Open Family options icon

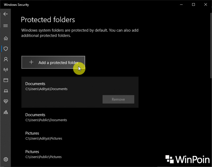pyautogui.click(x=6, y=112)
